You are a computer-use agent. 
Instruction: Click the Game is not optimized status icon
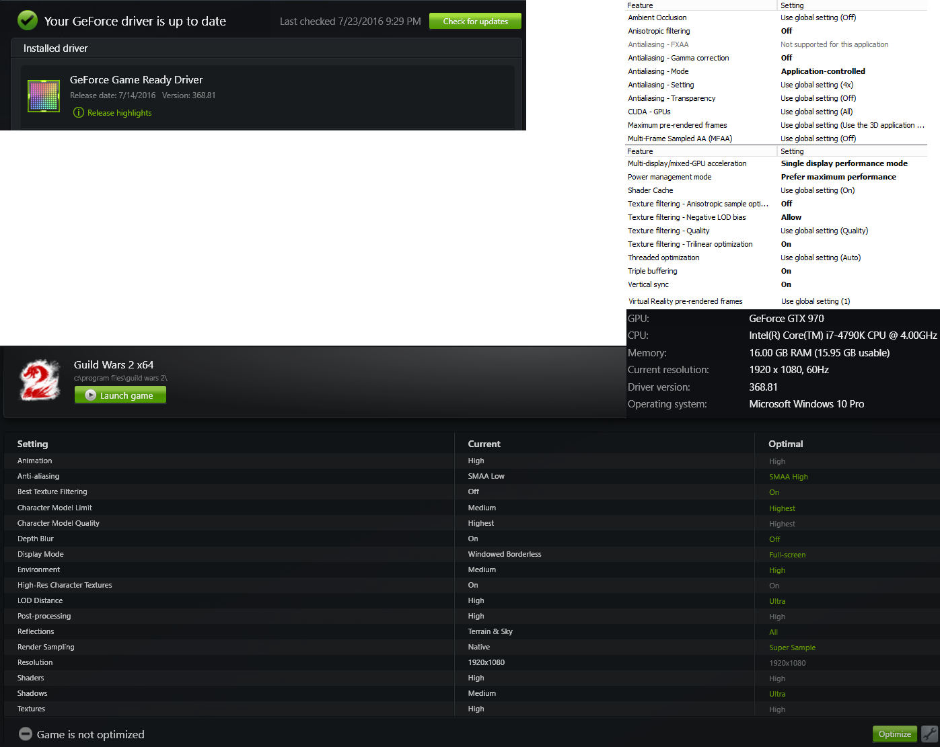click(x=26, y=734)
